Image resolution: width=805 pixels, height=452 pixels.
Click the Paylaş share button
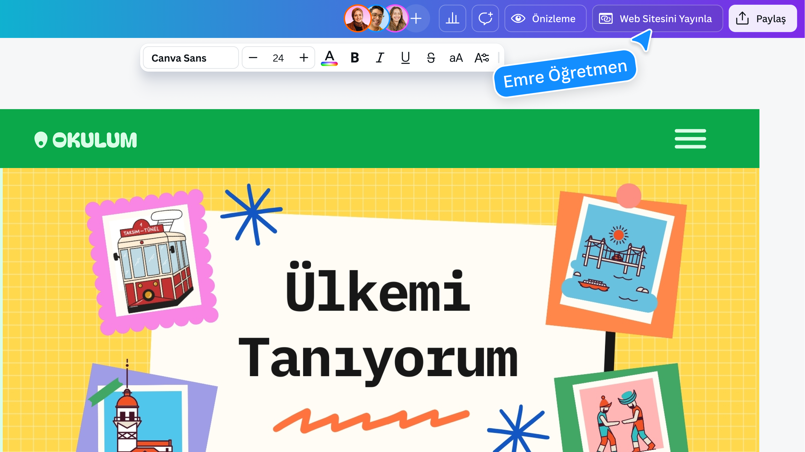coord(762,18)
